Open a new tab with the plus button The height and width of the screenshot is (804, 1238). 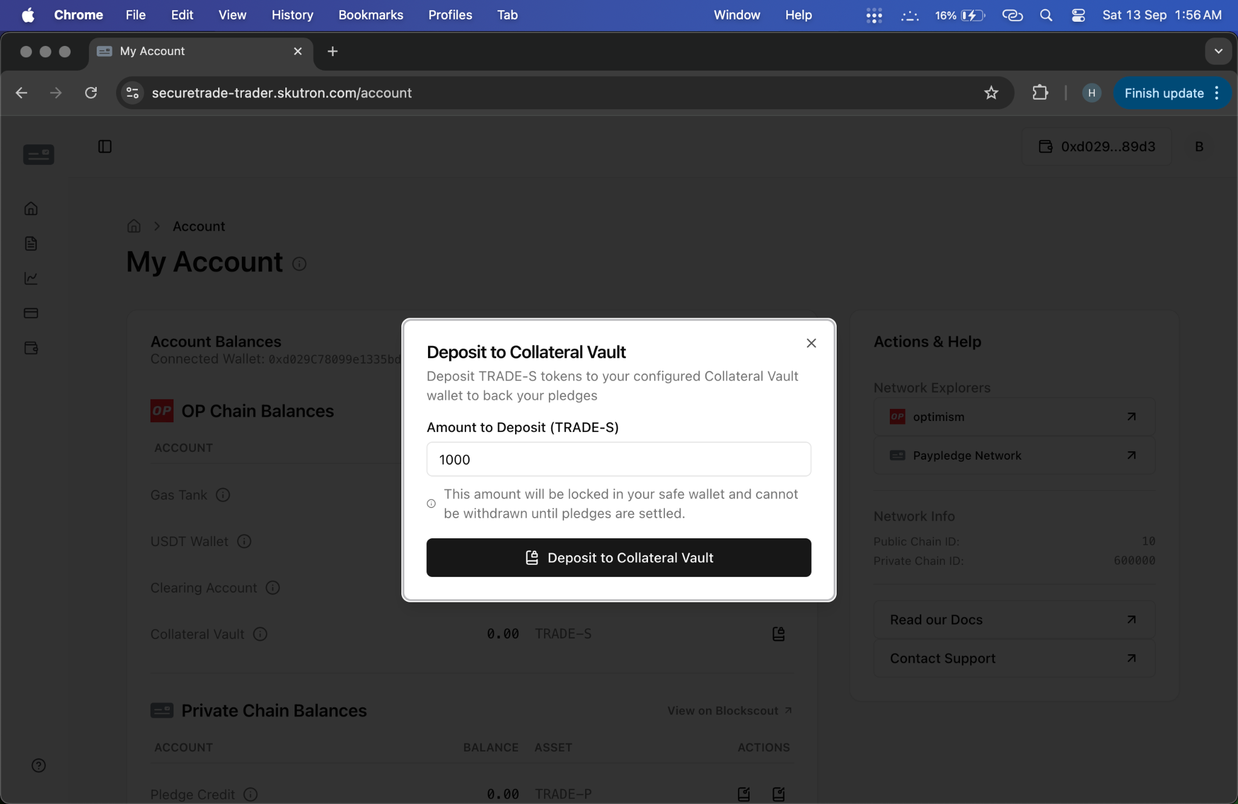332,51
